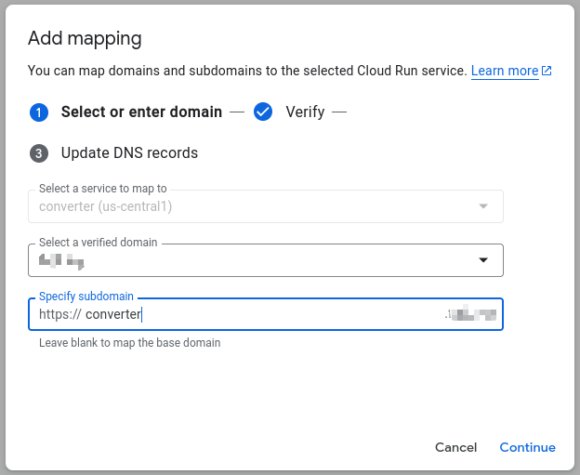Click the Add mapping dialog title
580x475 pixels.
click(x=85, y=38)
